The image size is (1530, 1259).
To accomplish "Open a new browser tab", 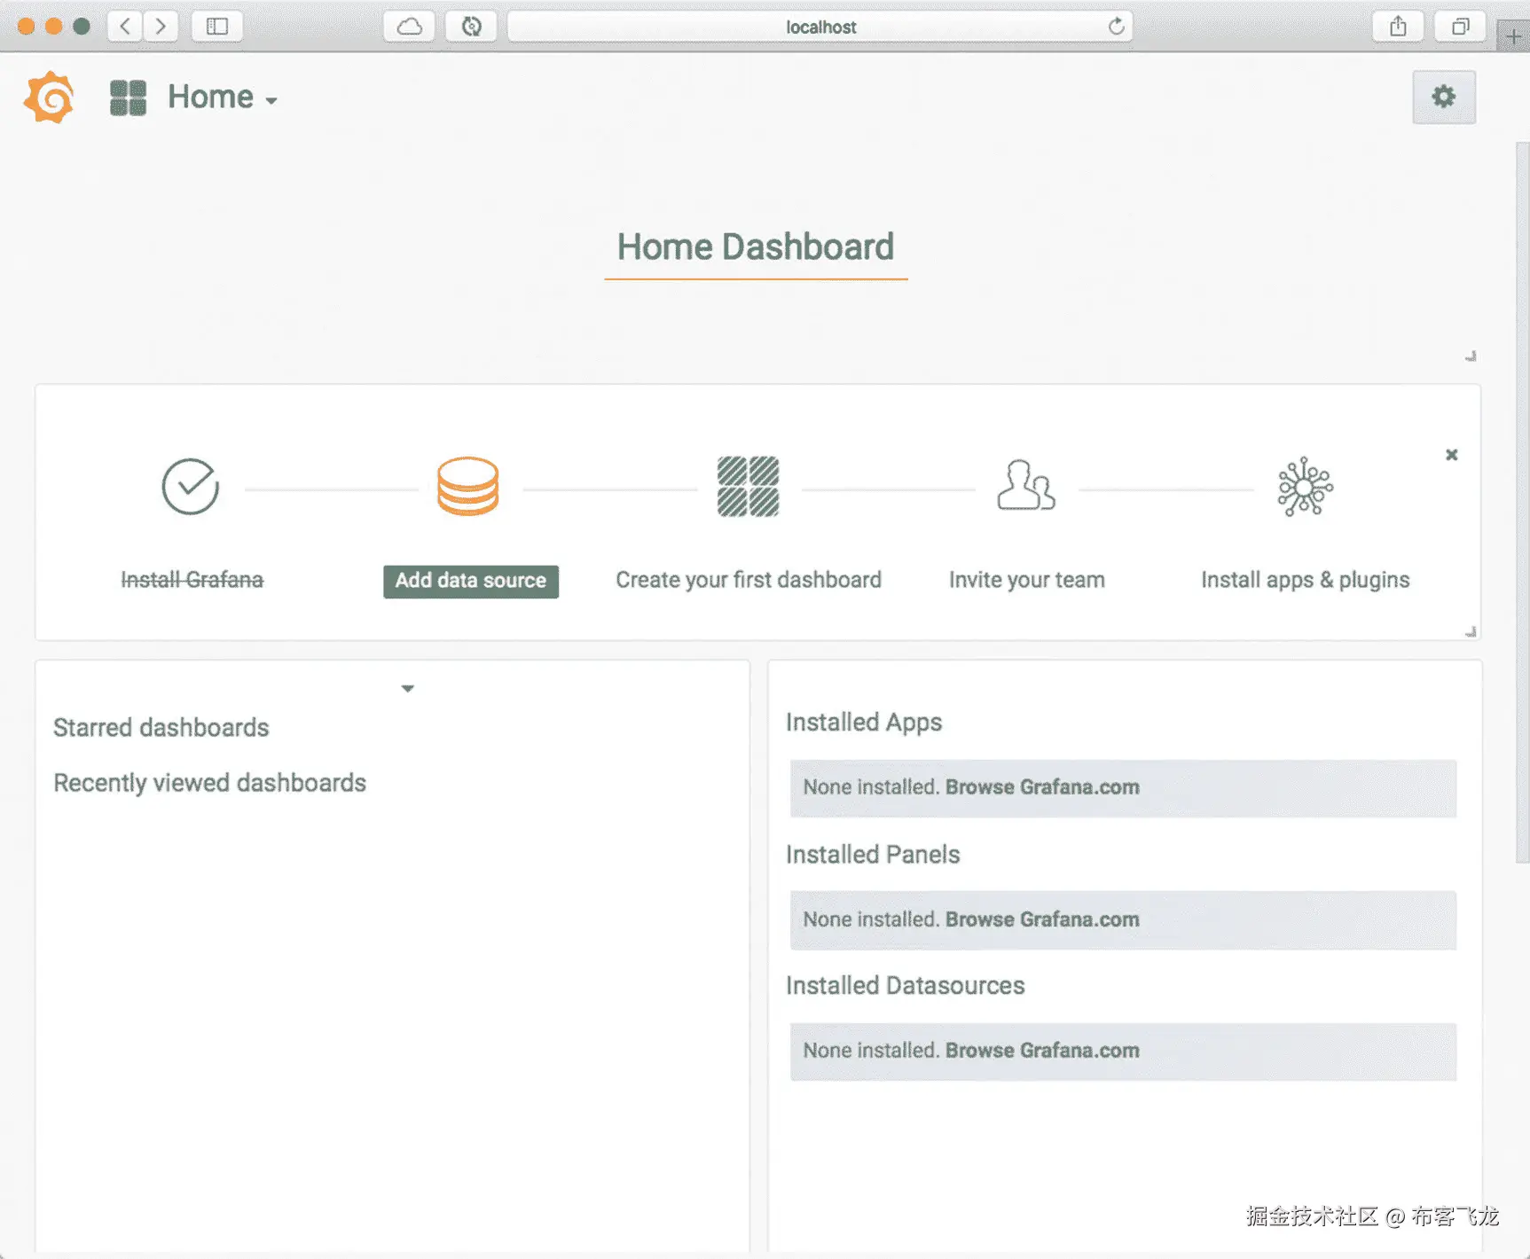I will [x=1513, y=35].
